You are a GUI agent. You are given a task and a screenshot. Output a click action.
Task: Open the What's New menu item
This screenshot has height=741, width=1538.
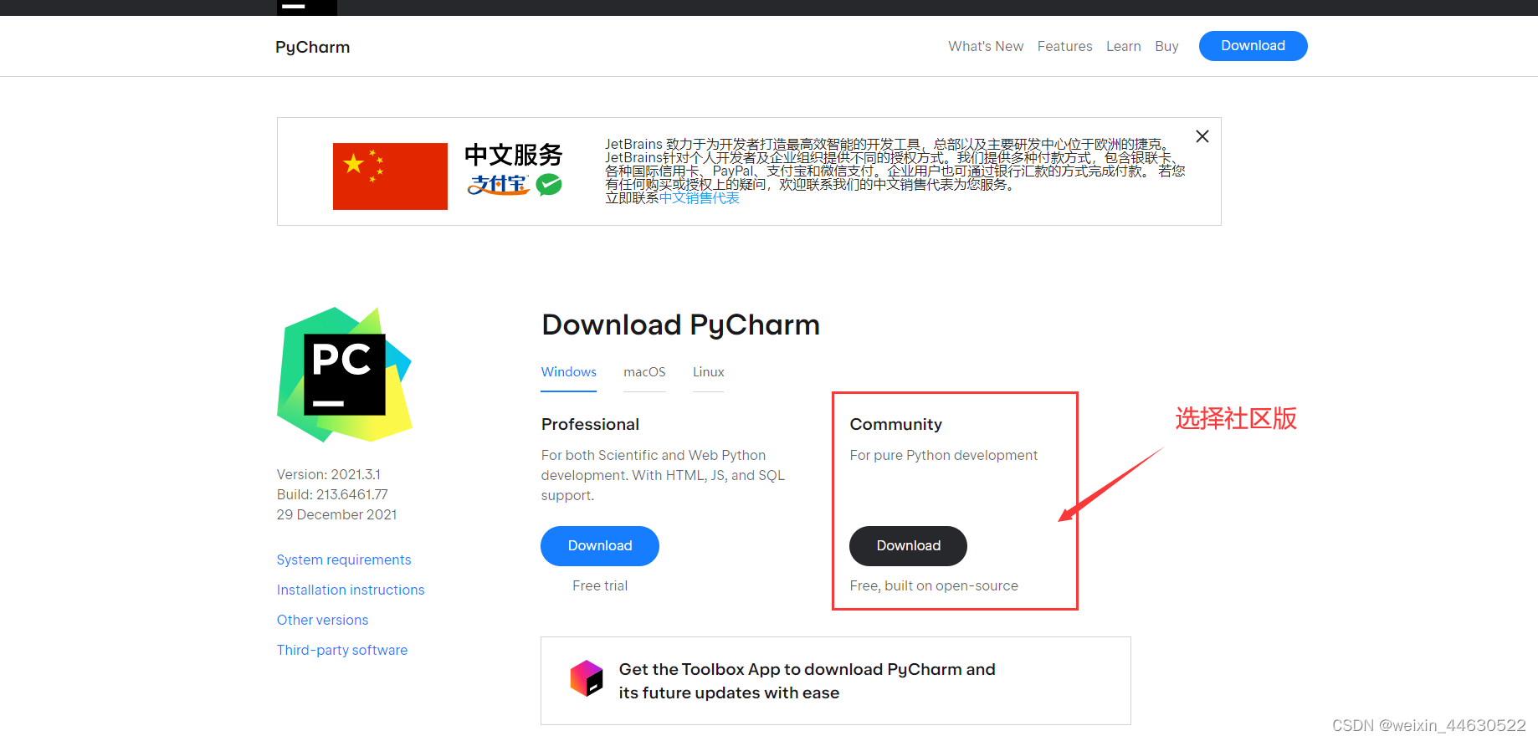pyautogui.click(x=986, y=46)
